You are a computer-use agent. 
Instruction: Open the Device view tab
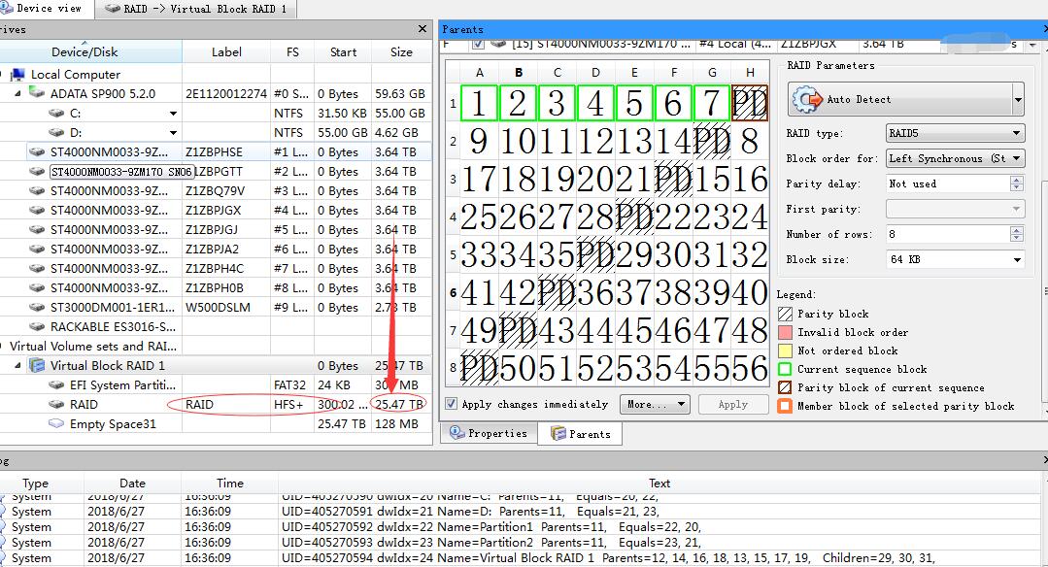pos(47,9)
